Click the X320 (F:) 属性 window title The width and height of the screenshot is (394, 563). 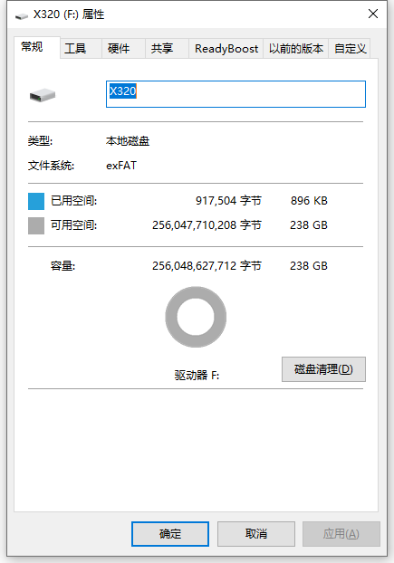pos(69,14)
